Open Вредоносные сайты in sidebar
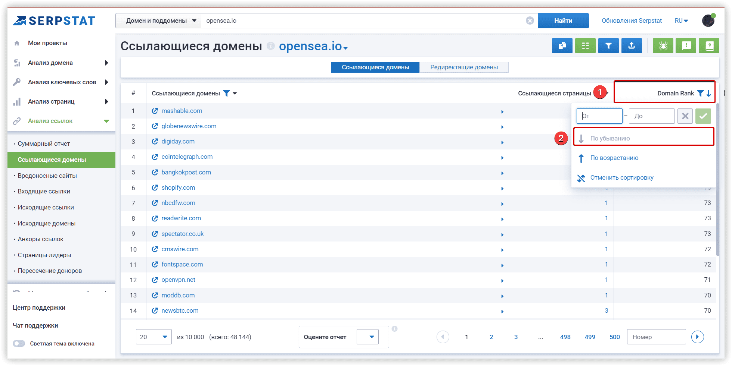The height and width of the screenshot is (366, 732). (x=47, y=176)
